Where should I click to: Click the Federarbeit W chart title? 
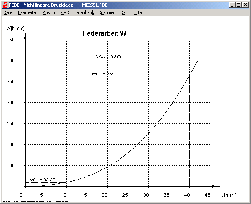pos(105,33)
